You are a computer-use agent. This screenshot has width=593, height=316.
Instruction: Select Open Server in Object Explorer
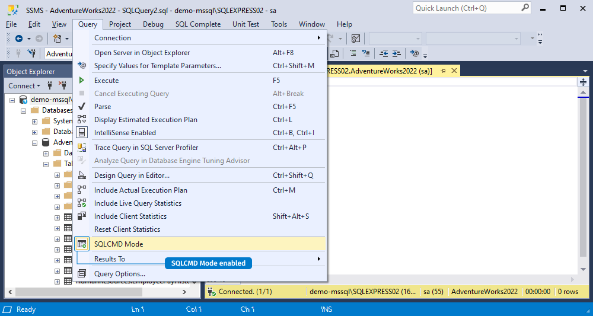(x=201, y=53)
